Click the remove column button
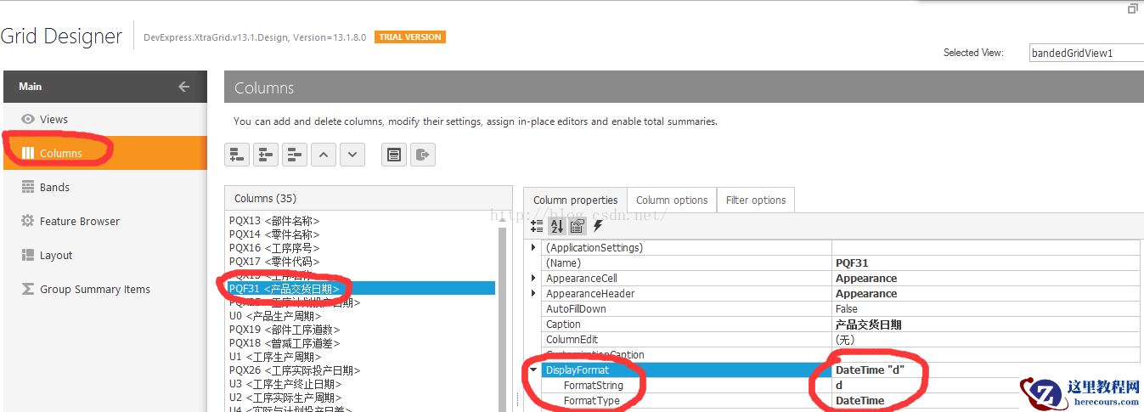This screenshot has width=1144, height=412. pyautogui.click(x=295, y=155)
